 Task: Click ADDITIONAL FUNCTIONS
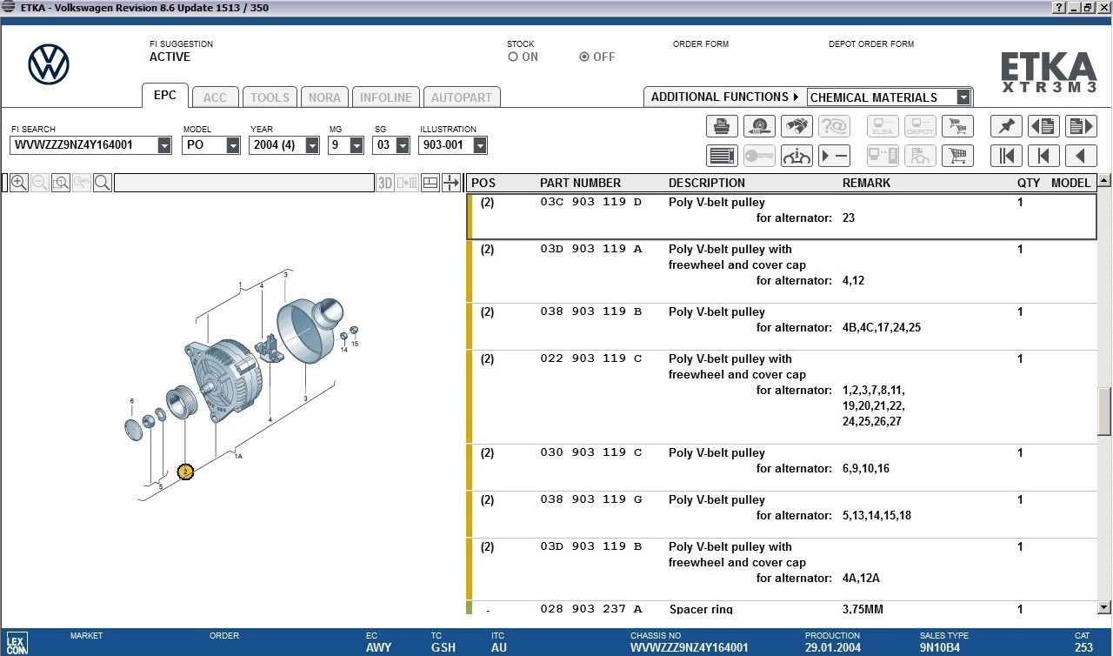click(x=723, y=97)
